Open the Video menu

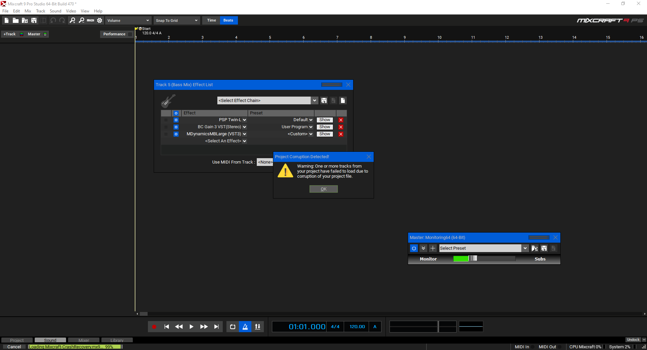71,11
